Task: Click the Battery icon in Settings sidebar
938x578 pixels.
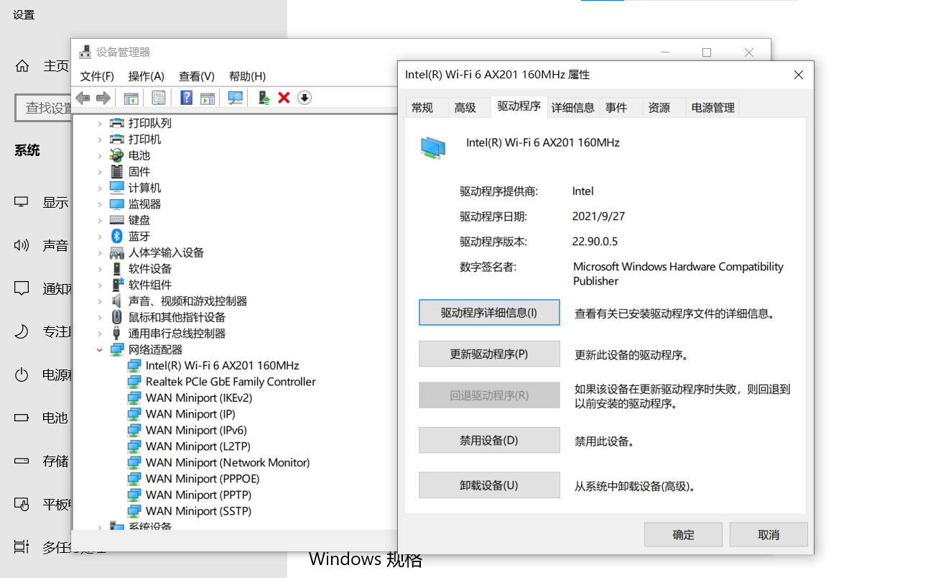Action: 22,418
